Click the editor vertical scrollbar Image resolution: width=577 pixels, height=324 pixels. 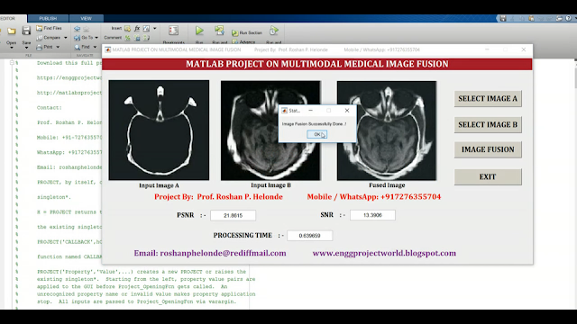[575, 184]
